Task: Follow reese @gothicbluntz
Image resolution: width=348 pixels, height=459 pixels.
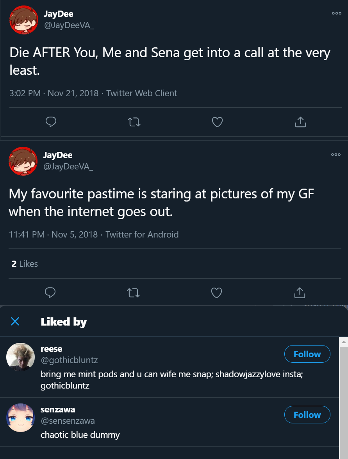Action: [x=307, y=354]
